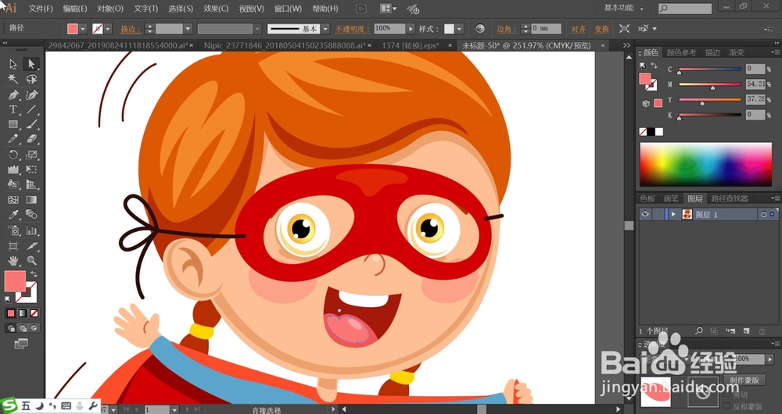Viewport: 782px width, 414px height.
Task: Select the Lasso tool
Action: pos(31,79)
